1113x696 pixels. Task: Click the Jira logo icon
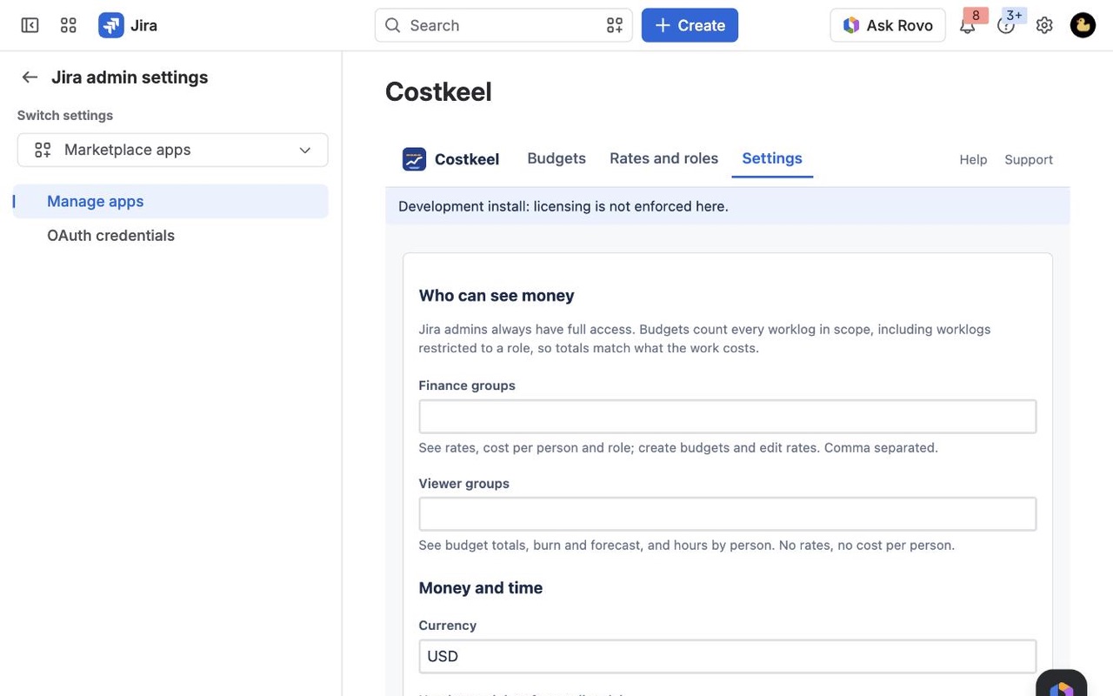pyautogui.click(x=111, y=25)
